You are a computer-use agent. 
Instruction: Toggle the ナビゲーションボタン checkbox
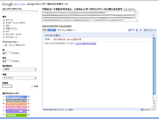[4, 23]
